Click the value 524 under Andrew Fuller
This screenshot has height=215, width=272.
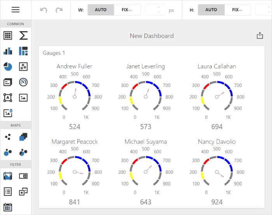pyautogui.click(x=75, y=127)
